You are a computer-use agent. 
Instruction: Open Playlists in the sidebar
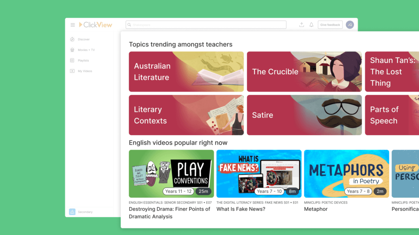pos(83,60)
